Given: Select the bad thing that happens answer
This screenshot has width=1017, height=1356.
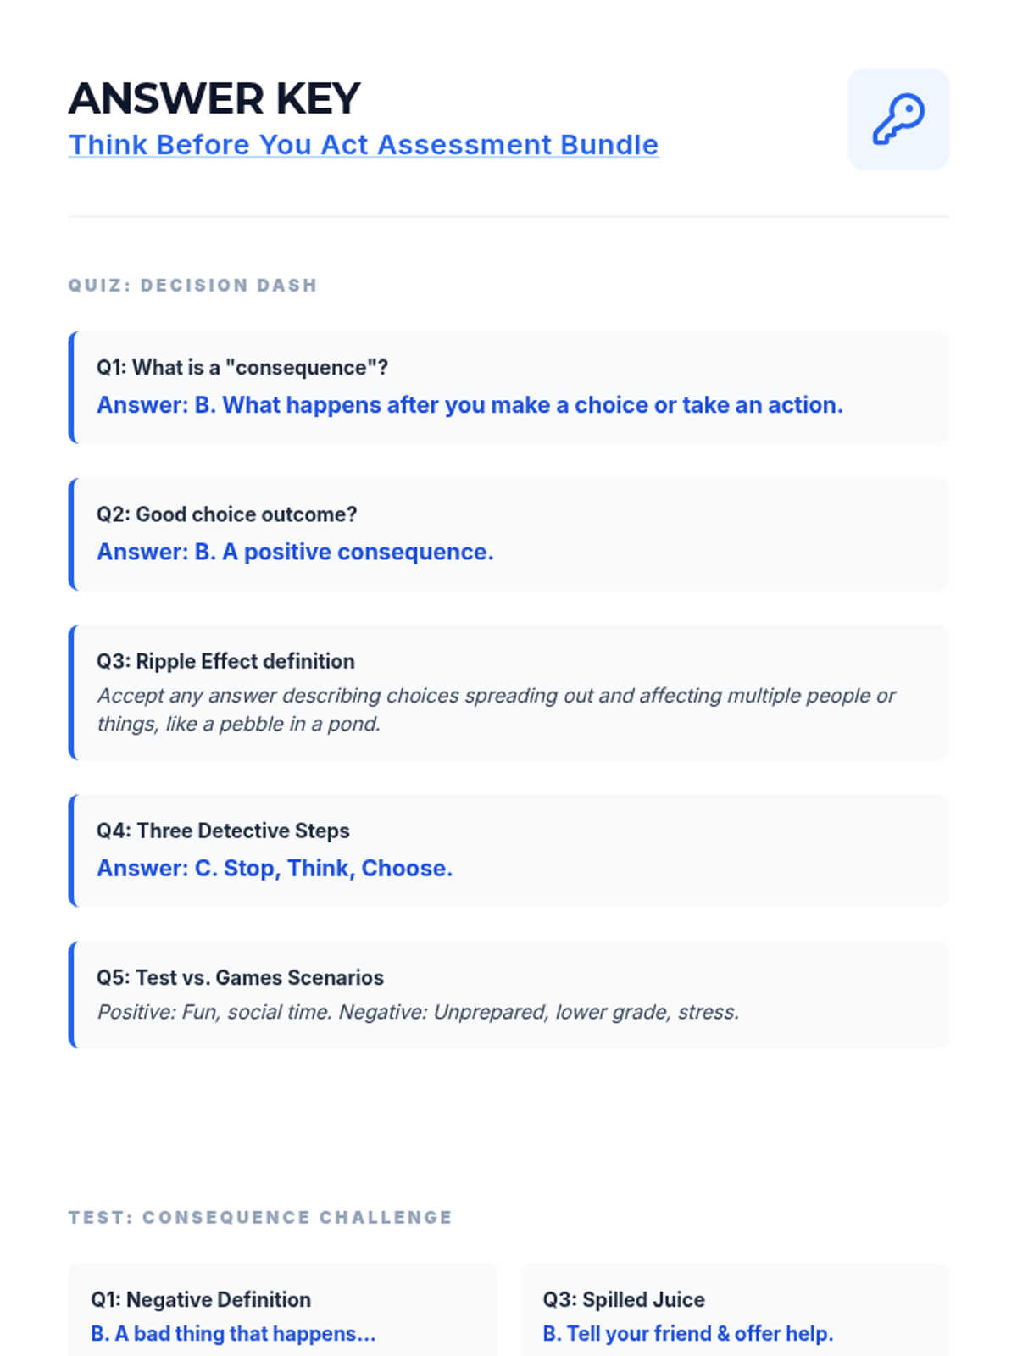Looking at the screenshot, I should click(233, 1333).
